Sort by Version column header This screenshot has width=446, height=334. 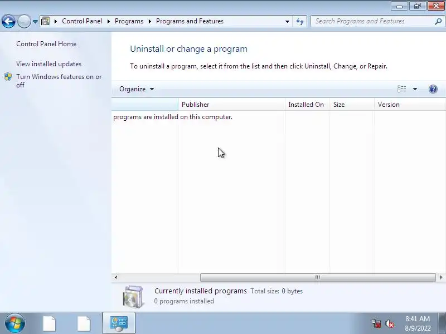coord(410,105)
